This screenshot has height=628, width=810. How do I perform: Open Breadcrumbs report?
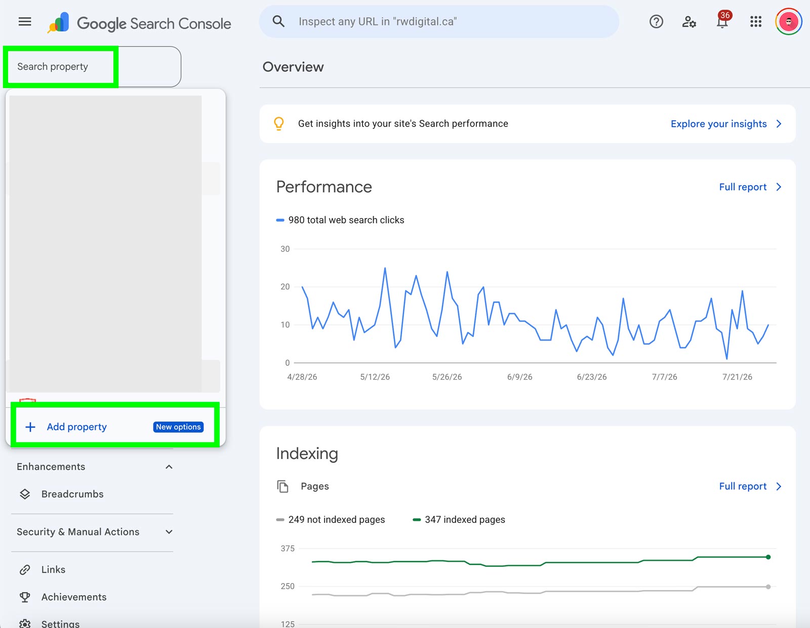pyautogui.click(x=72, y=494)
